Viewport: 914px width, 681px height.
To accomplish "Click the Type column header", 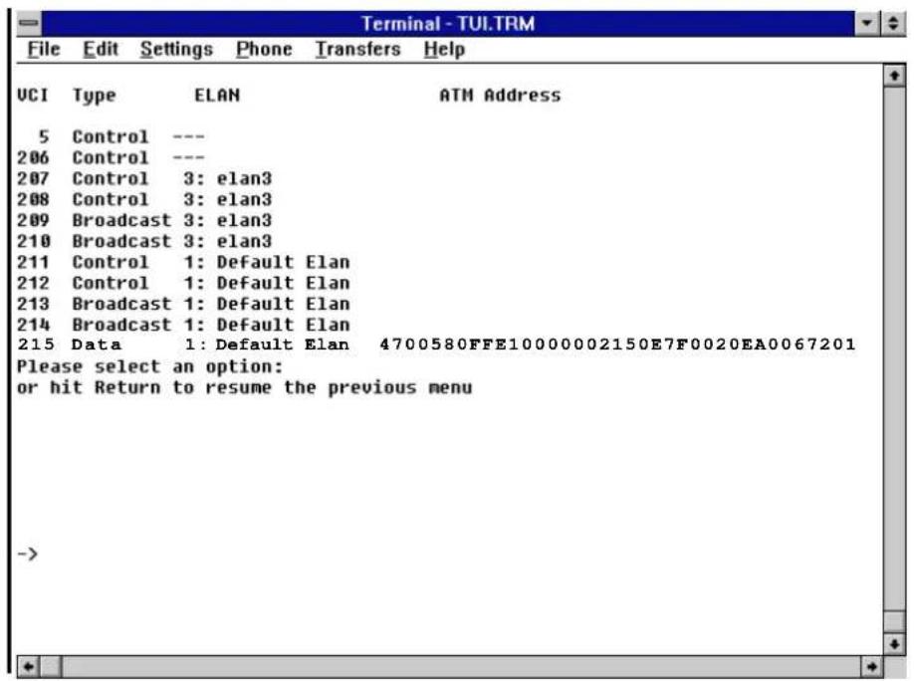I will pos(95,96).
